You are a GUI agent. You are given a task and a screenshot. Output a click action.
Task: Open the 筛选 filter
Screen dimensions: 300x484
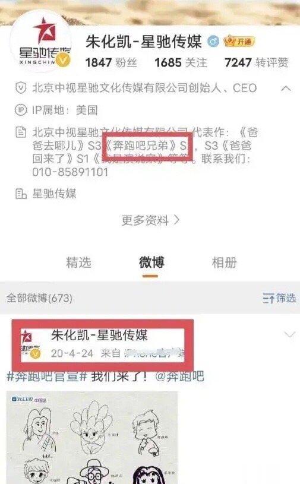click(279, 298)
